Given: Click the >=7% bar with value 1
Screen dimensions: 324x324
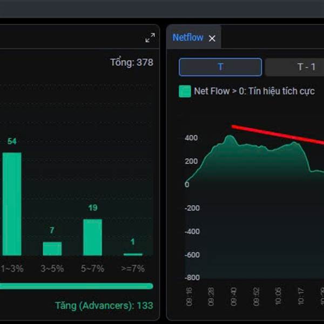Looking at the screenshot, I should tap(133, 254).
